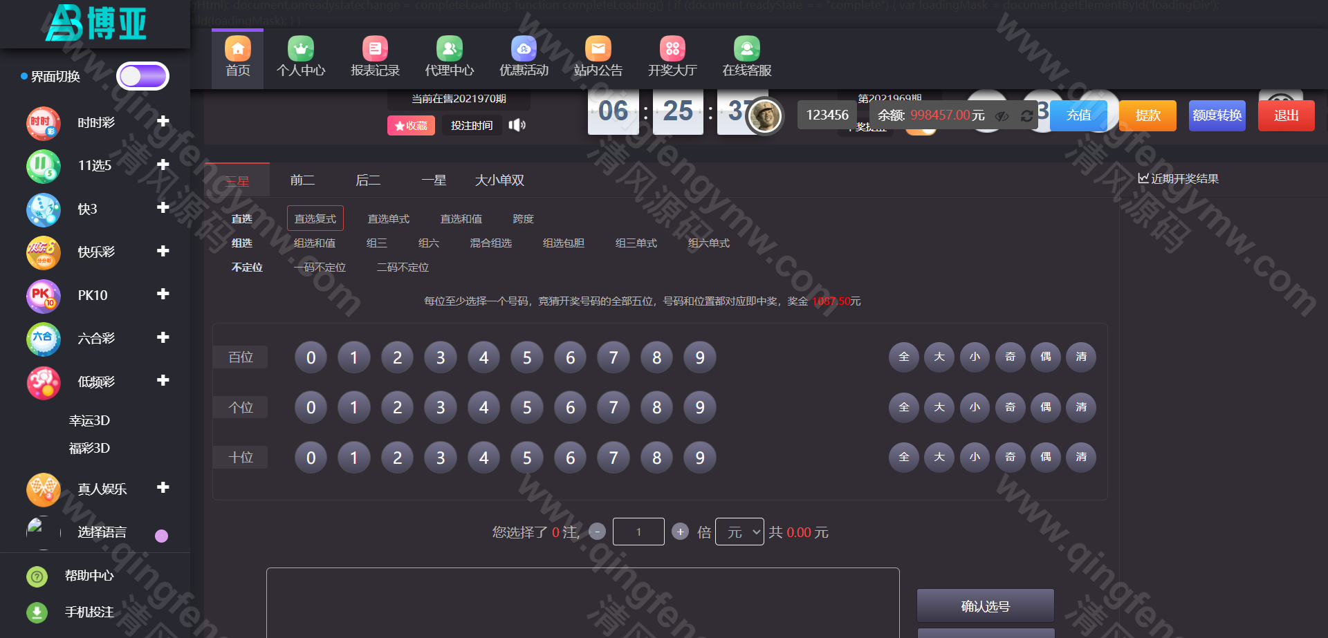Click the 开奖大厅 lottery hall icon
Viewport: 1328px width, 638px height.
[x=672, y=49]
